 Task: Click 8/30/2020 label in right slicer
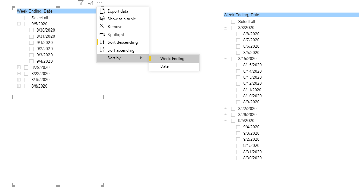click(x=252, y=158)
